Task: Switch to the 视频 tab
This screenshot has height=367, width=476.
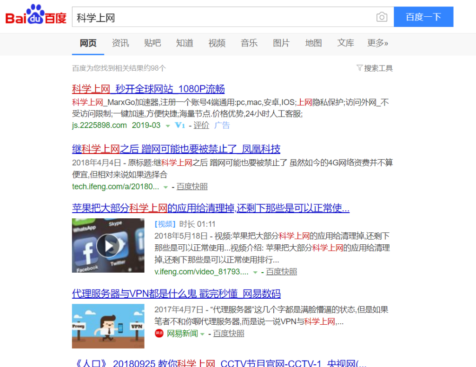Action: [217, 43]
